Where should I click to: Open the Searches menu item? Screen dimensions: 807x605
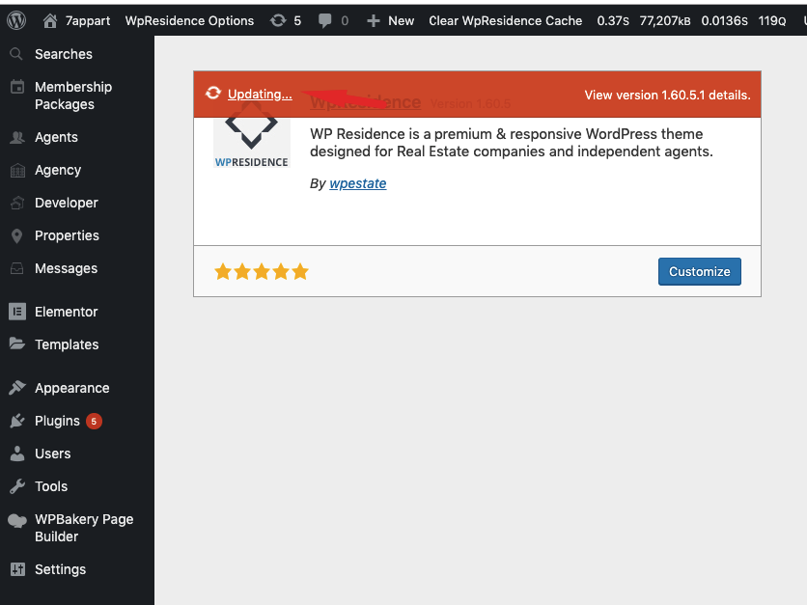[64, 54]
